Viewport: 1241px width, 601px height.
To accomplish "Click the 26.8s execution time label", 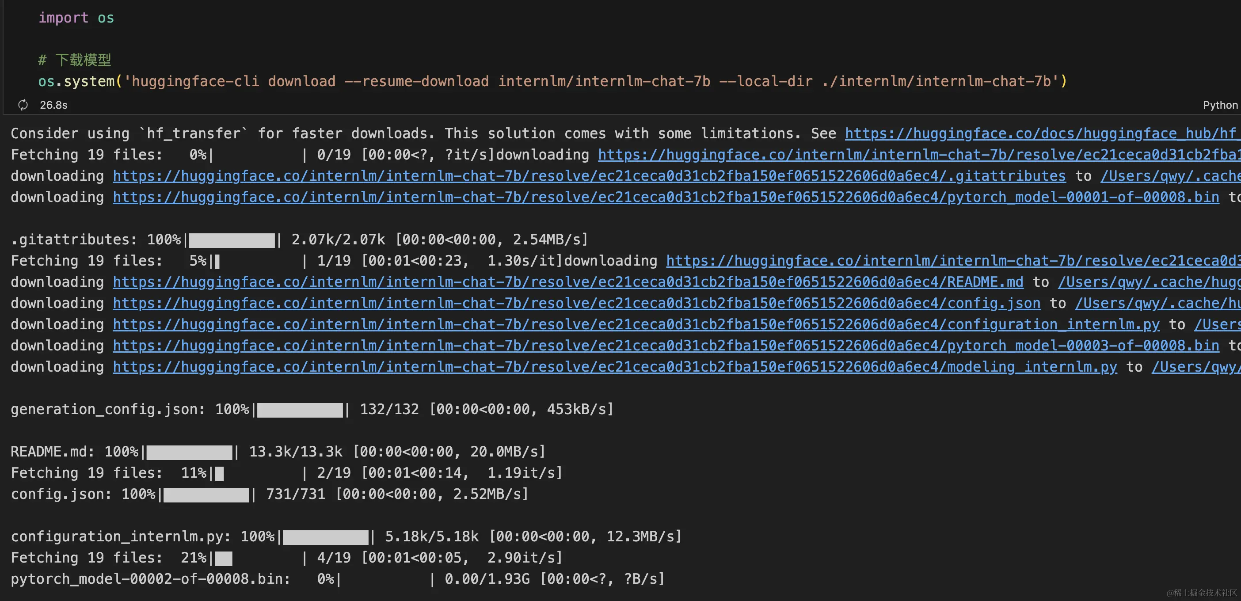I will [x=53, y=105].
